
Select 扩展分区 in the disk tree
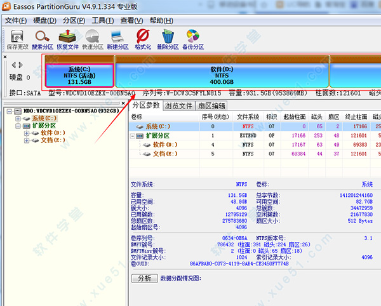[x=44, y=126]
